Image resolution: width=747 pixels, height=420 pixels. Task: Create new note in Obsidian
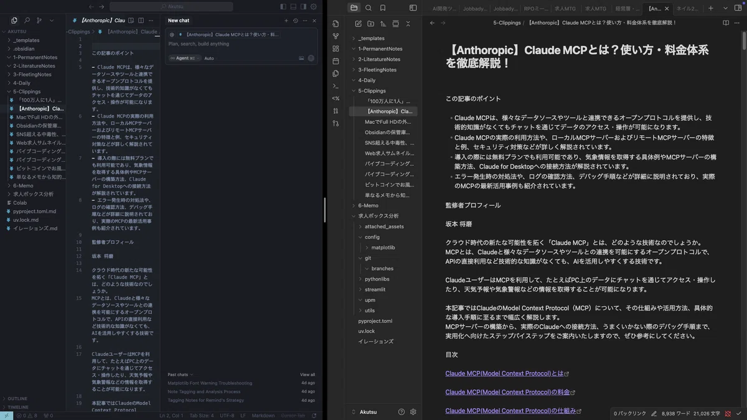358,24
